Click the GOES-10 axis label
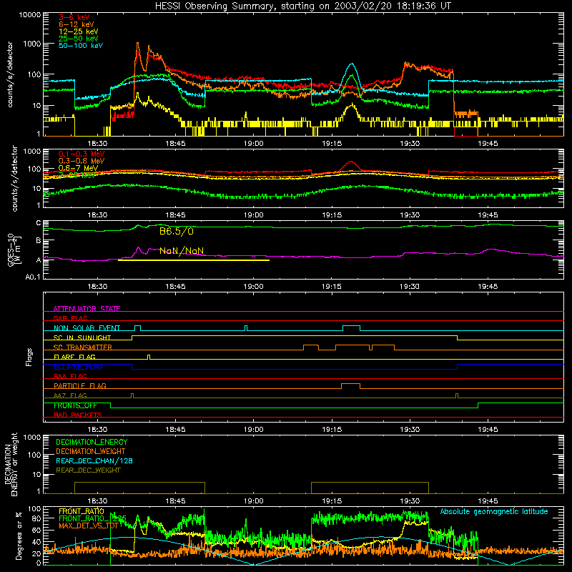The width and height of the screenshot is (572, 572). pyautogui.click(x=11, y=250)
